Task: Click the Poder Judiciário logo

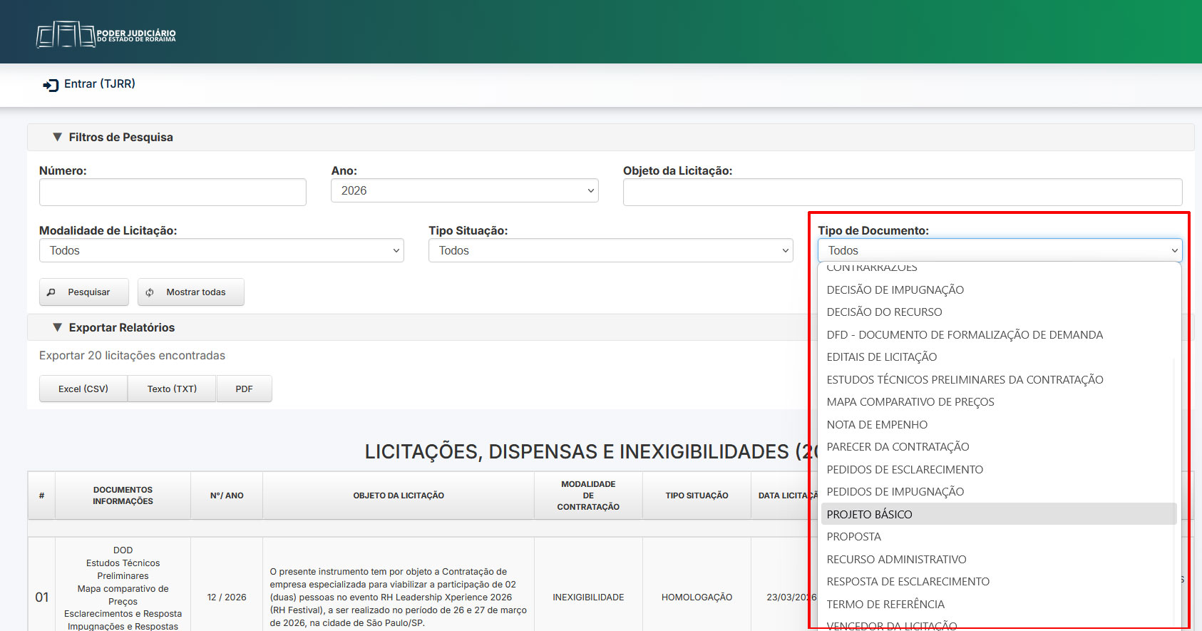Action: 106,34
